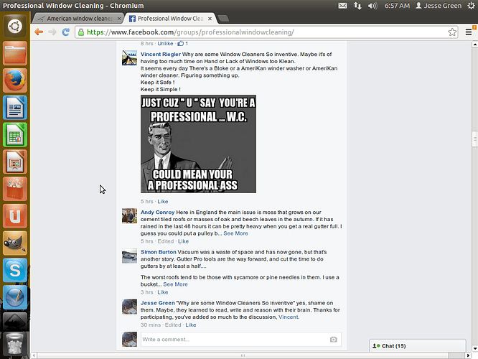Viewport: 478px width, 359px height.
Task: Open Jesse Green's commenter profile link
Action: pyautogui.click(x=158, y=303)
